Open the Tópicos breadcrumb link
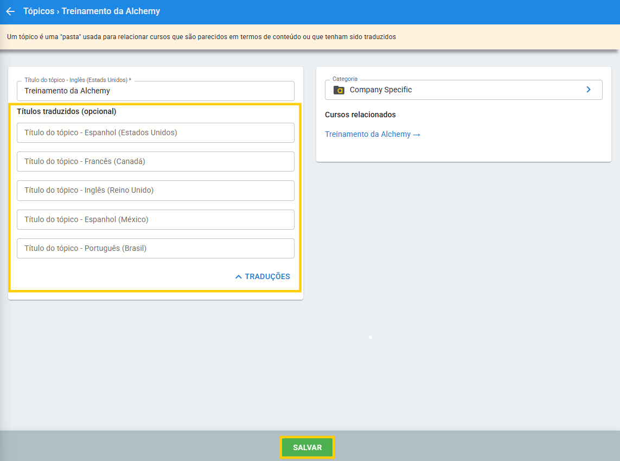Image resolution: width=620 pixels, height=461 pixels. 38,11
